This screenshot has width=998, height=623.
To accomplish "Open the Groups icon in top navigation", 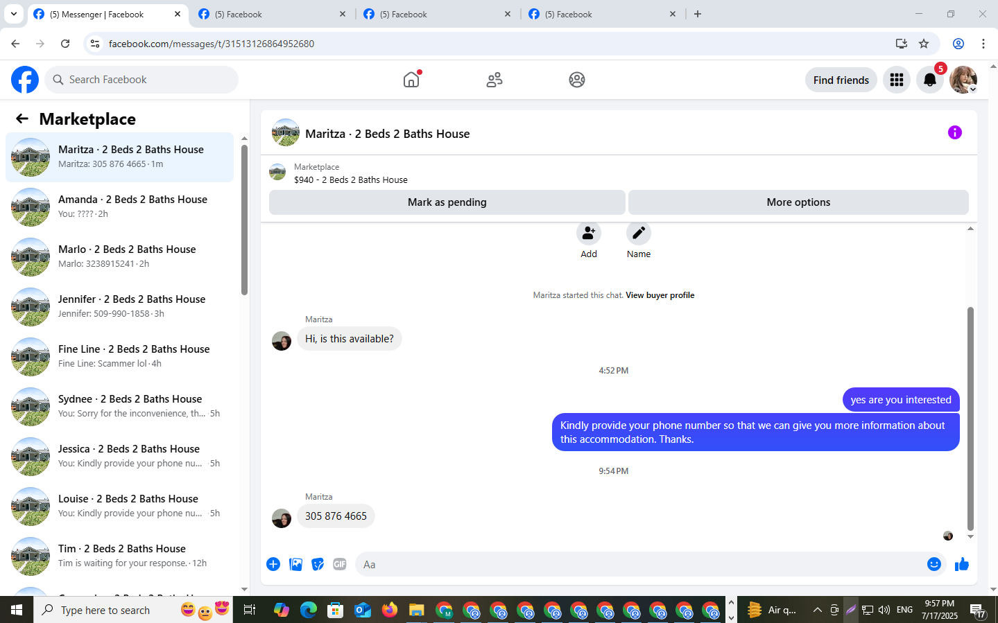I will (577, 80).
